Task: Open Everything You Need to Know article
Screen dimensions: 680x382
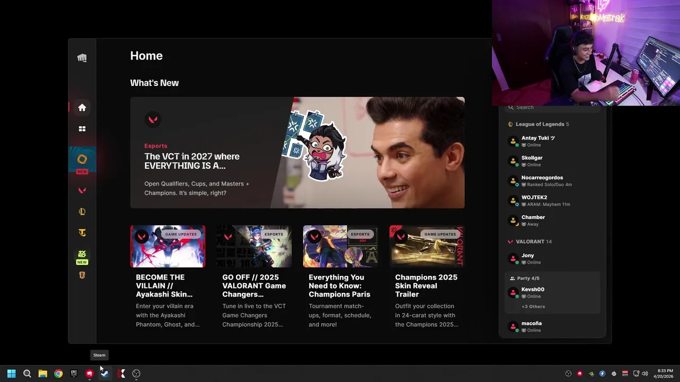Action: tap(341, 277)
